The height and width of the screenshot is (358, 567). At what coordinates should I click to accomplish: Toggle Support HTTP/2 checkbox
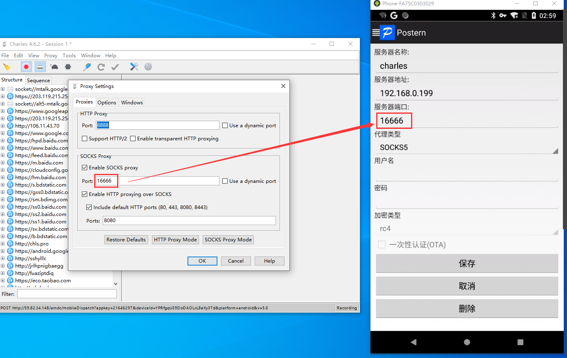[85, 139]
